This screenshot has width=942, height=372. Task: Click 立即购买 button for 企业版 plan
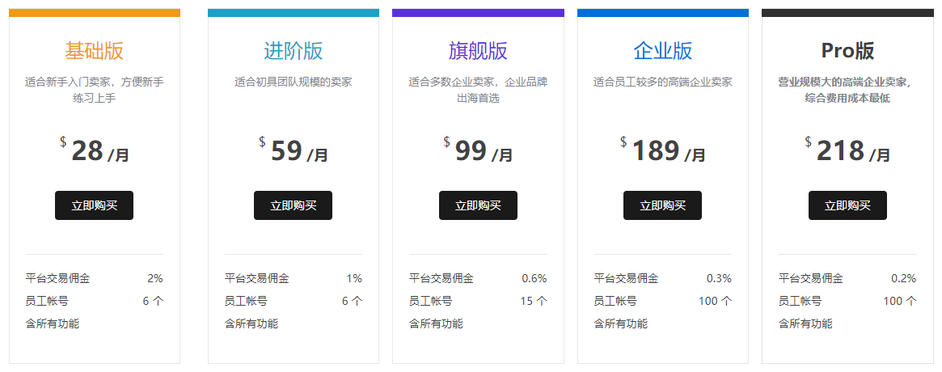663,205
